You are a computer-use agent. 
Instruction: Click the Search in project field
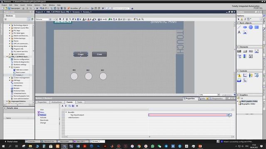(121, 8)
